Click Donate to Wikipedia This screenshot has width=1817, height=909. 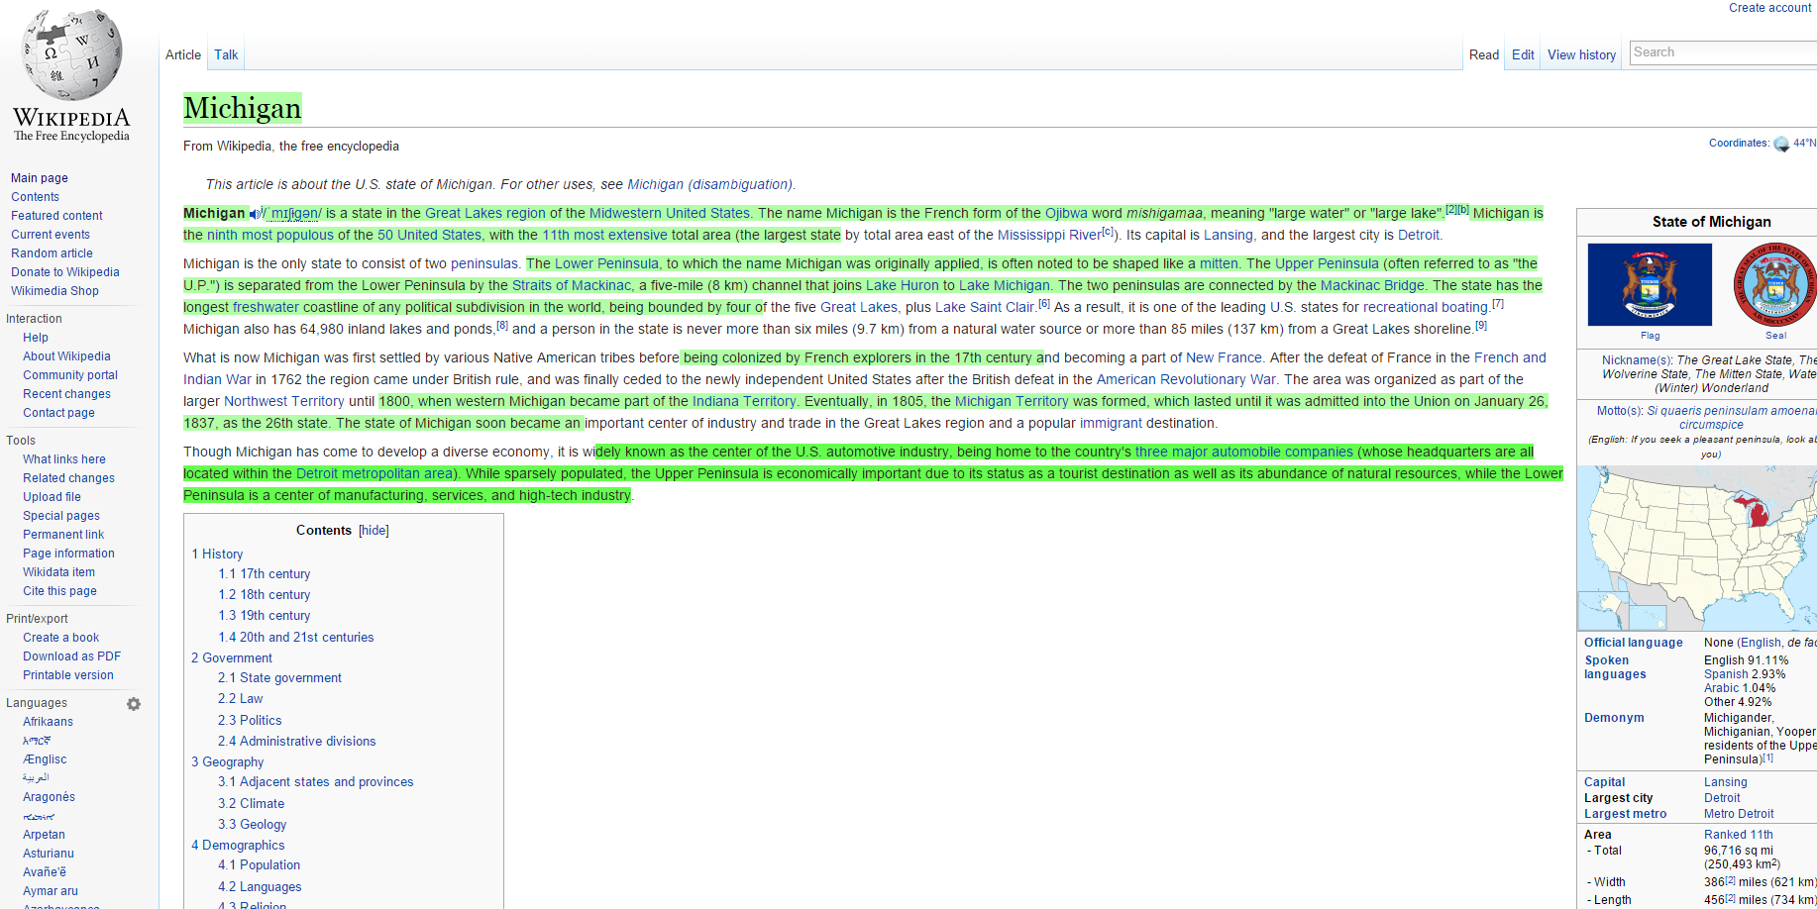pos(65,272)
